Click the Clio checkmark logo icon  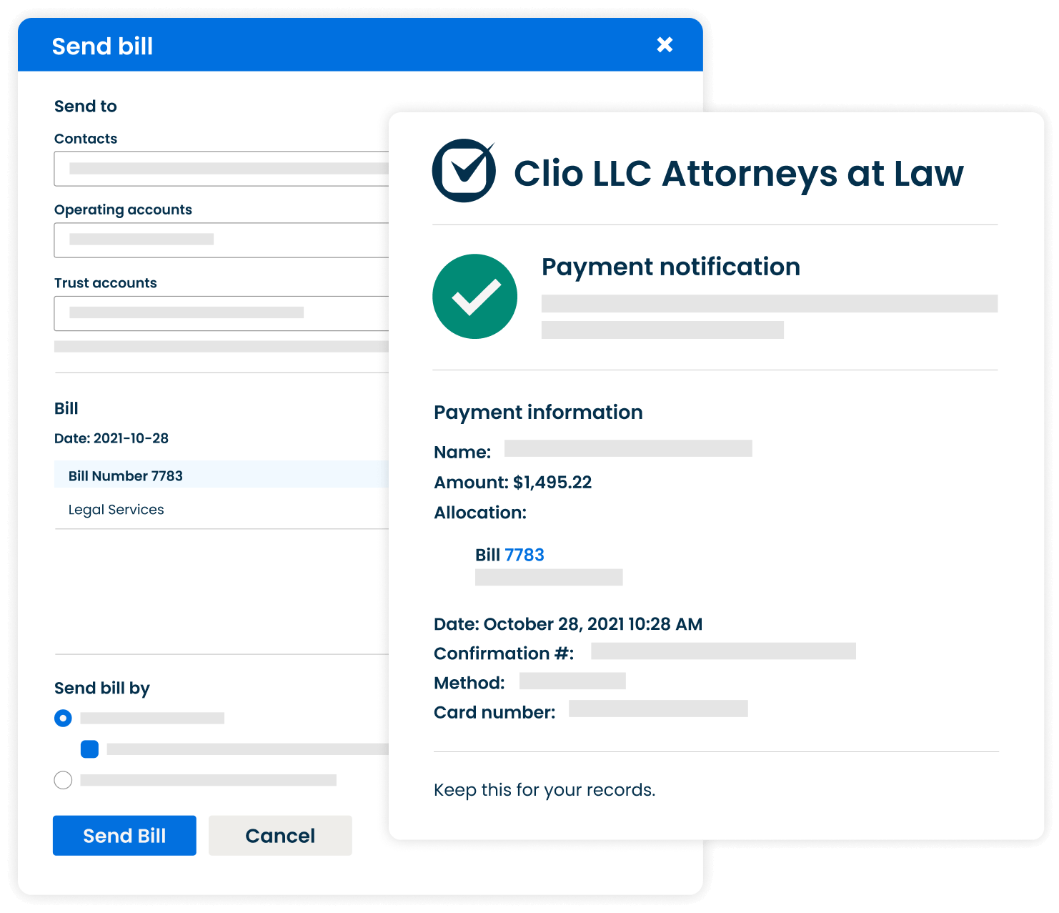point(464,171)
